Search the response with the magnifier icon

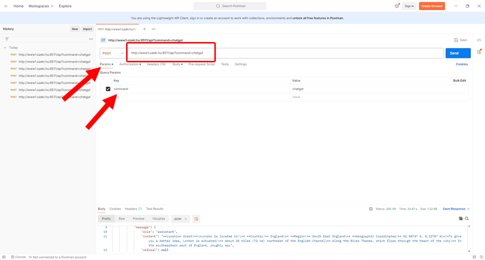(467, 218)
